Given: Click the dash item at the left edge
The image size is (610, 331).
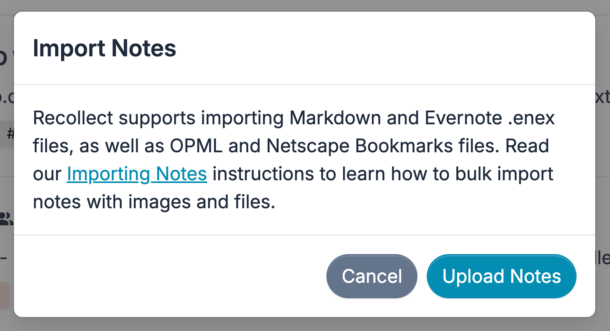Looking at the screenshot, I should pyautogui.click(x=4, y=258).
